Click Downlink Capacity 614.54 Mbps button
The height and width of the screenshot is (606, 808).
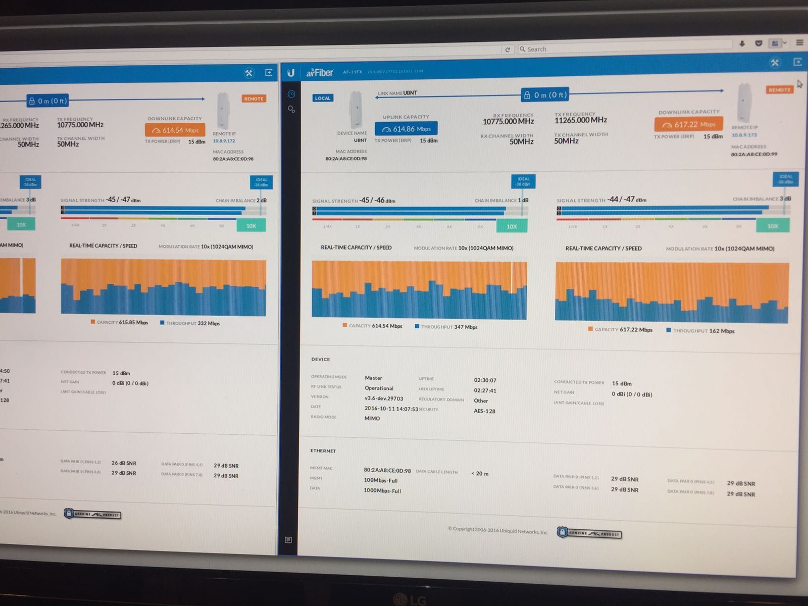(175, 130)
